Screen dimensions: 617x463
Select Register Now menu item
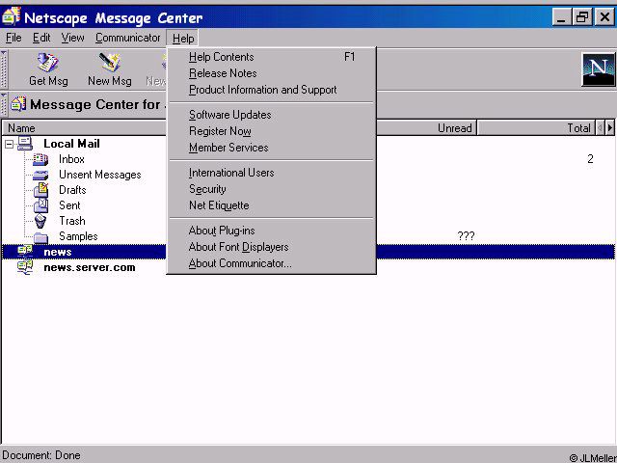point(272,131)
